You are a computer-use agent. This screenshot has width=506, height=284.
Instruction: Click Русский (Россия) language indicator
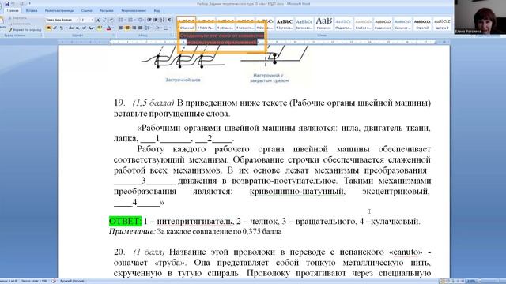click(x=72, y=281)
